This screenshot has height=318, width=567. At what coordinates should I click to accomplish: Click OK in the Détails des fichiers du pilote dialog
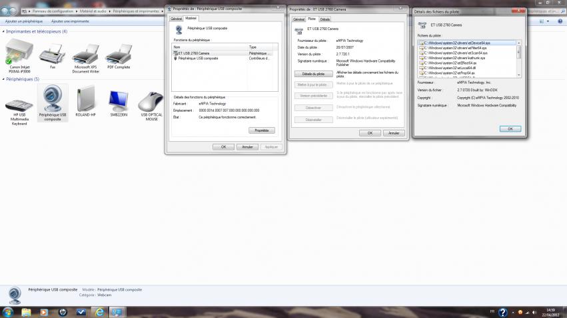[x=510, y=129]
